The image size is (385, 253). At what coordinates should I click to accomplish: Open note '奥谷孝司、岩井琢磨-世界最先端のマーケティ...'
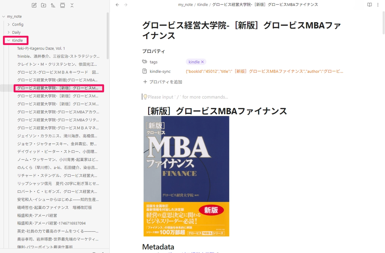(58, 239)
